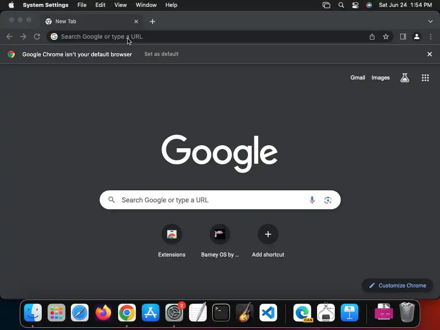The image size is (440, 330).
Task: Open the Extensions shortcut
Action: click(172, 234)
